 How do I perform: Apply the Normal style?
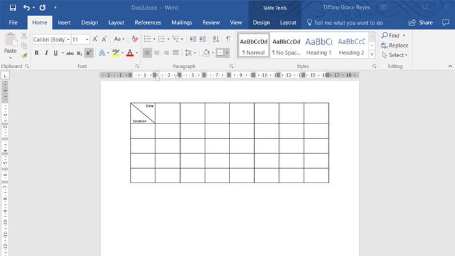coord(253,46)
